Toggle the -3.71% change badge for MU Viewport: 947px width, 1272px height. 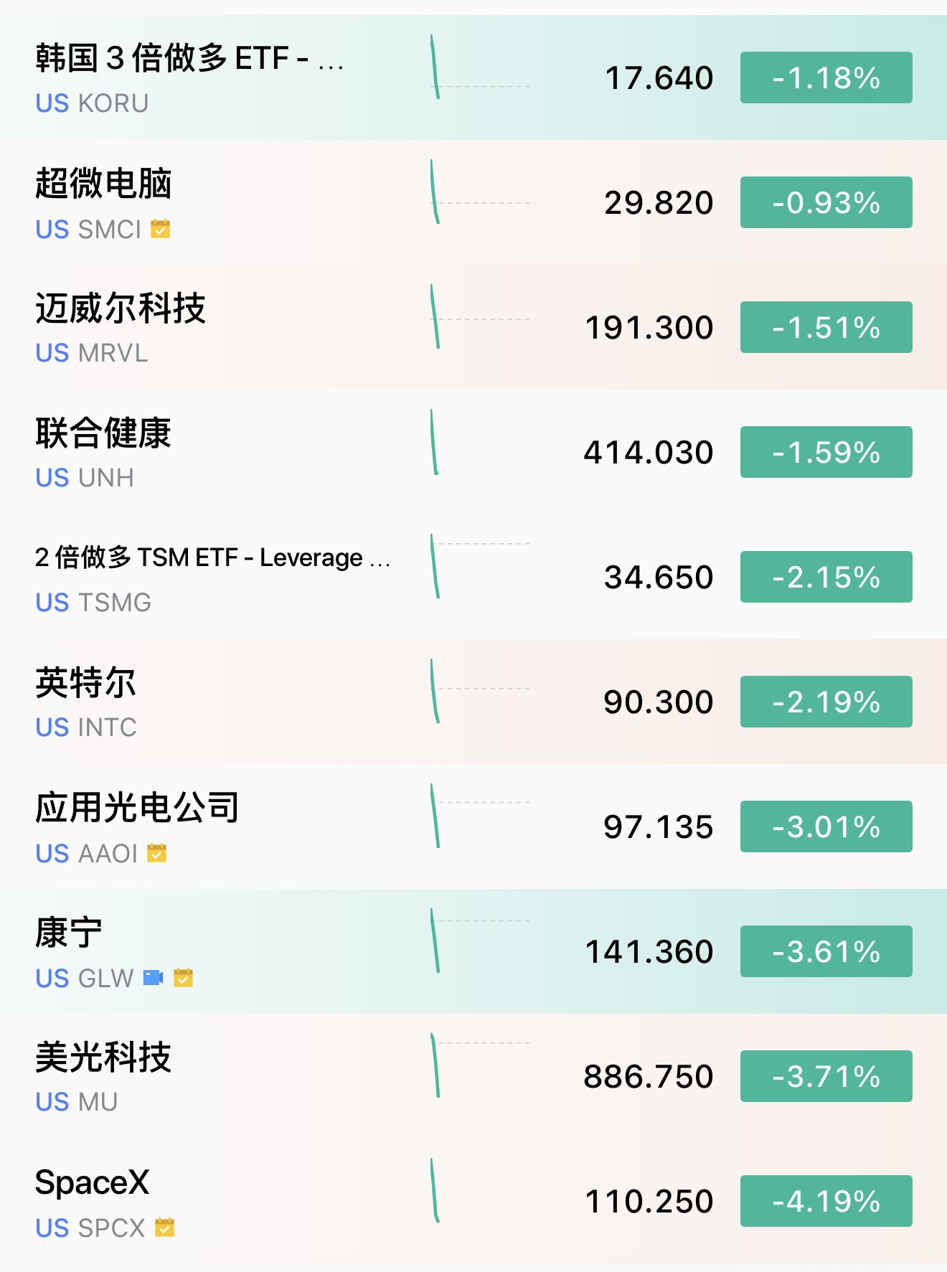click(x=826, y=1076)
